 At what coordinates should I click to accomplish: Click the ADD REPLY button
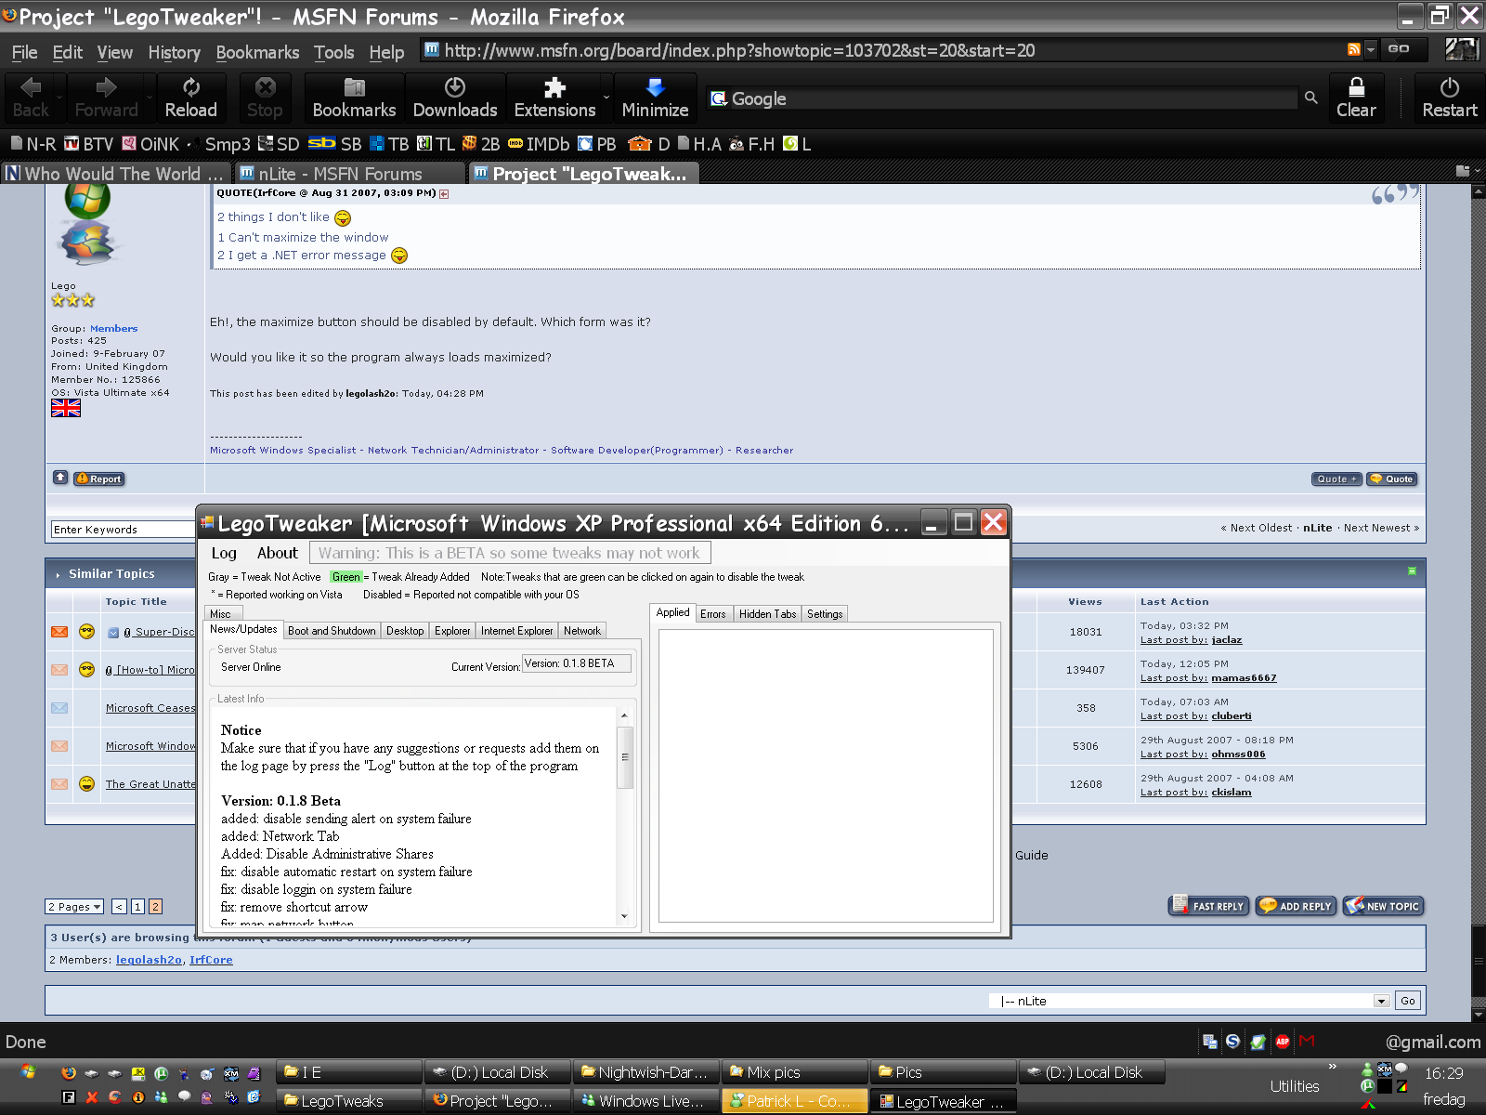pos(1296,906)
